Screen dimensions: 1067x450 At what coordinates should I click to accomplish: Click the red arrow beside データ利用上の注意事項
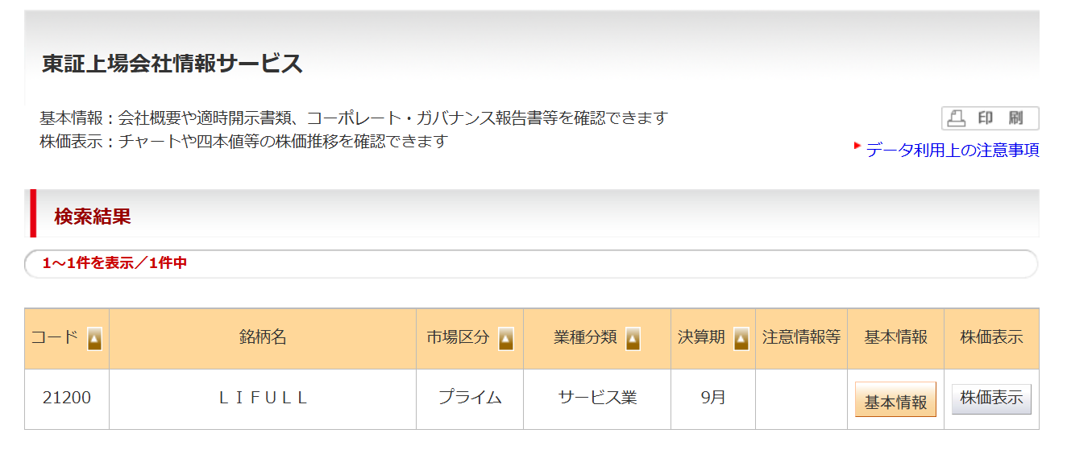[x=857, y=146]
